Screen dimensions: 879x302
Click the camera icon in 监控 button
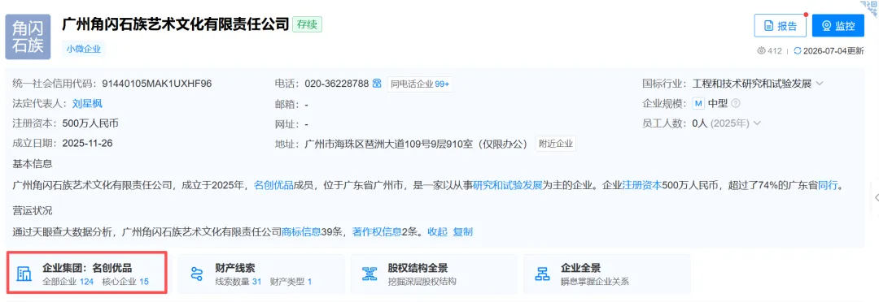826,26
